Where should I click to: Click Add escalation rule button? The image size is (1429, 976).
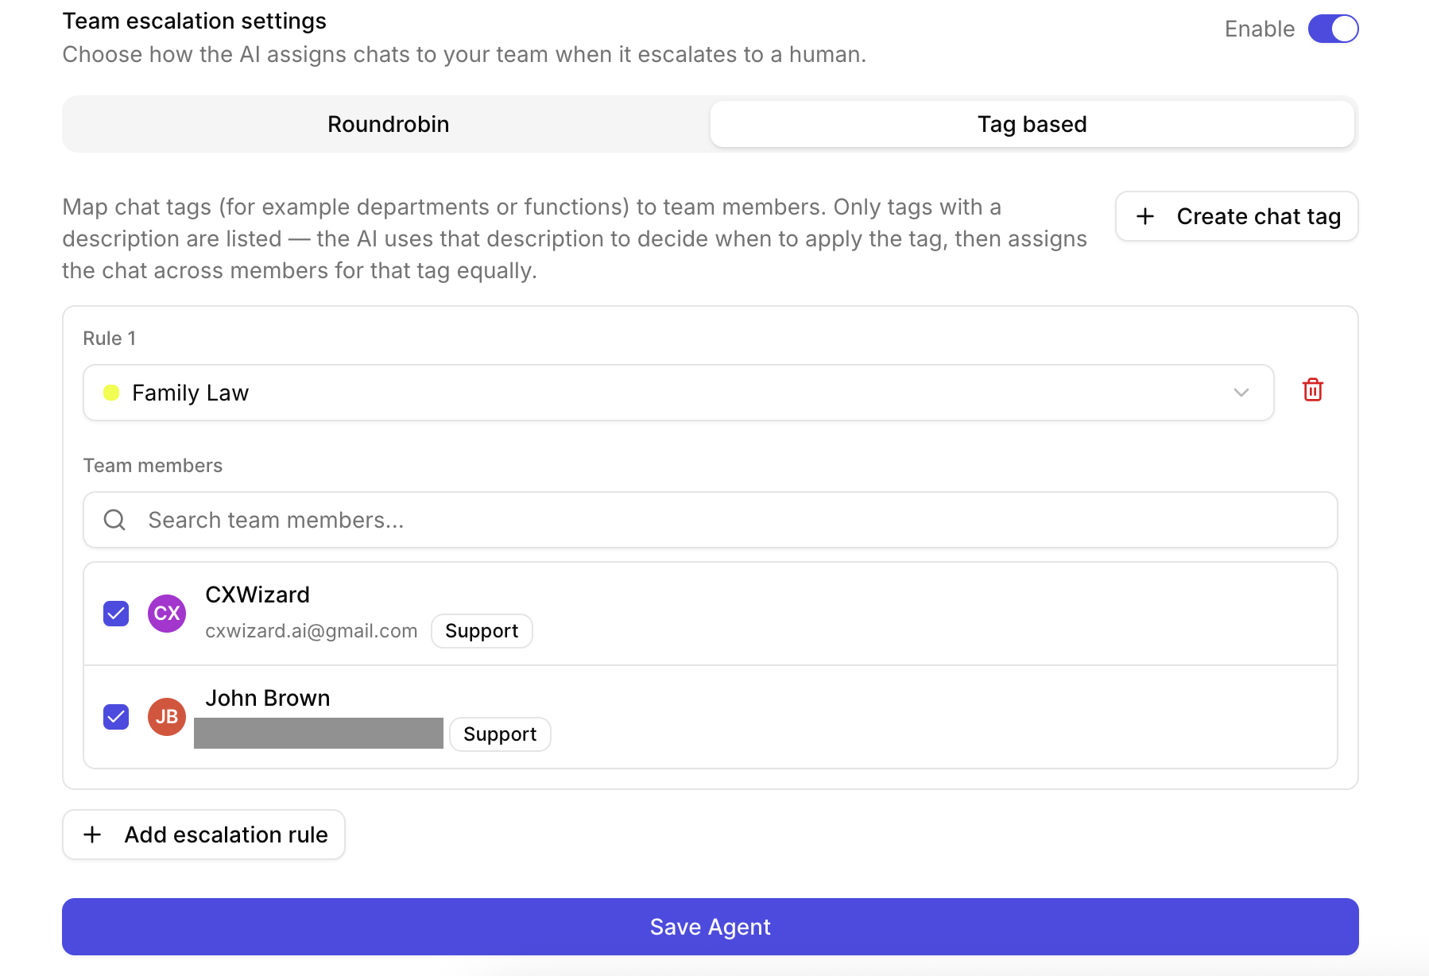(203, 835)
